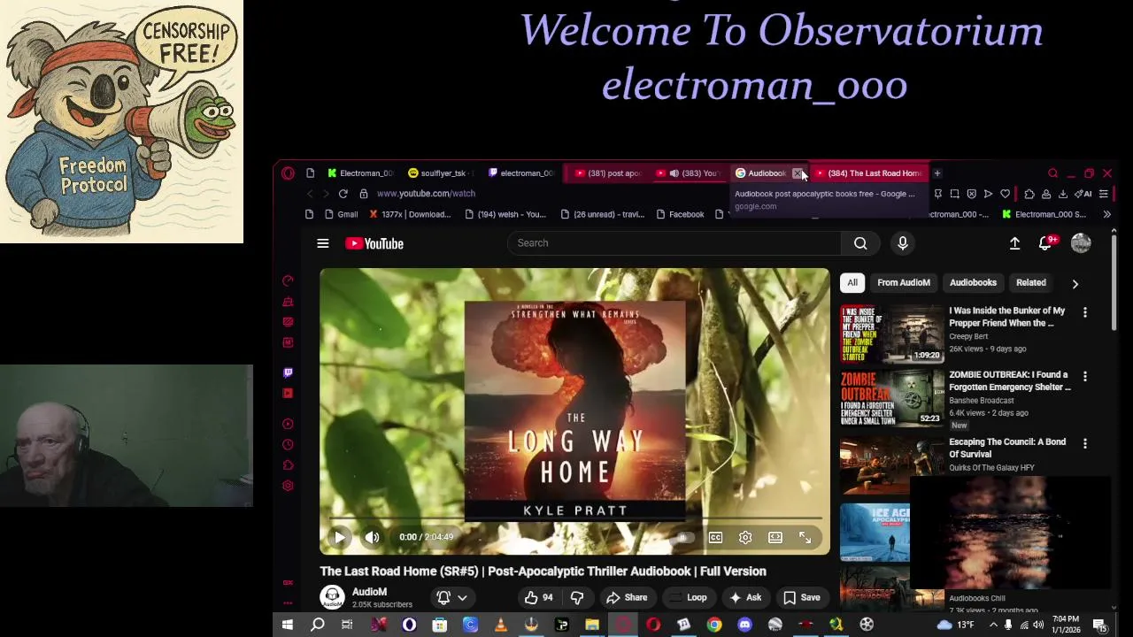Open Discord from taskbar

tap(744, 625)
